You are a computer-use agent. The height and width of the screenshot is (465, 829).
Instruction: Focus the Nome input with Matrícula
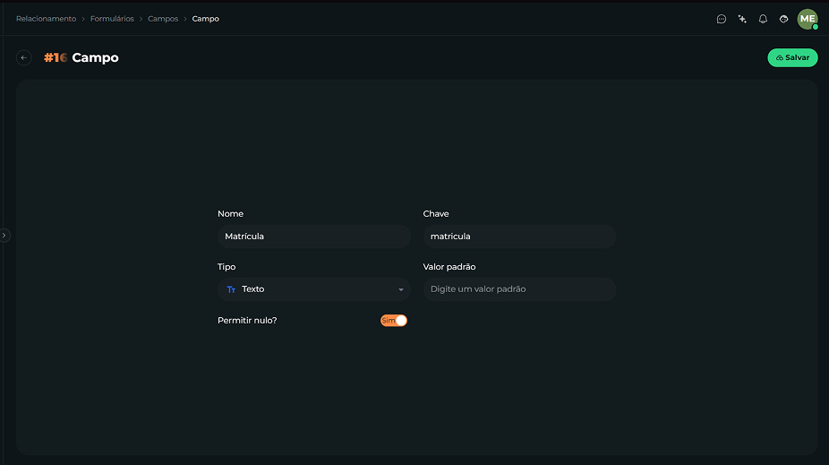tap(314, 237)
